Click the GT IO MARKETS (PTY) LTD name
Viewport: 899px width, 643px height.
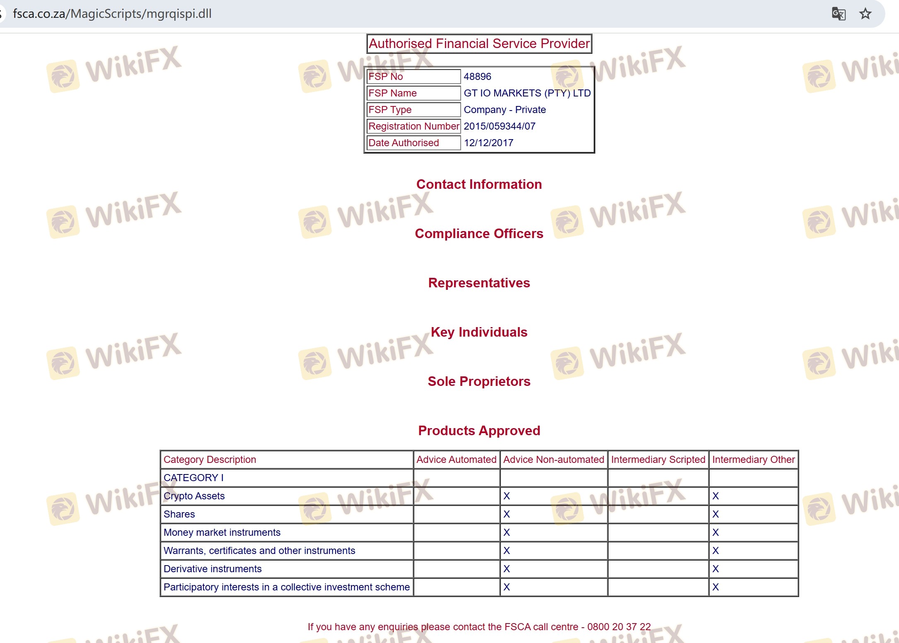tap(527, 93)
